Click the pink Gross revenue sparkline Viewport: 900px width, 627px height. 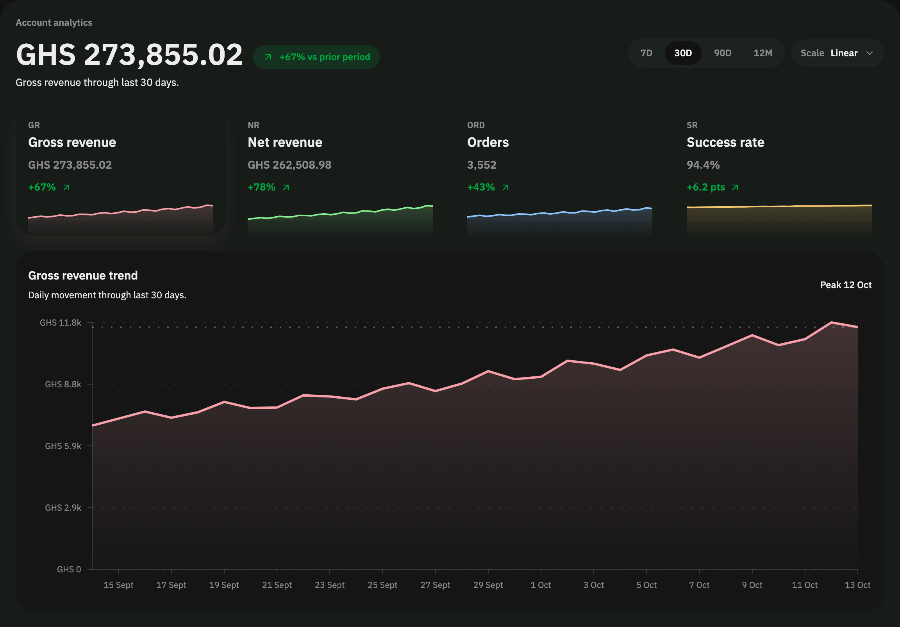click(120, 219)
